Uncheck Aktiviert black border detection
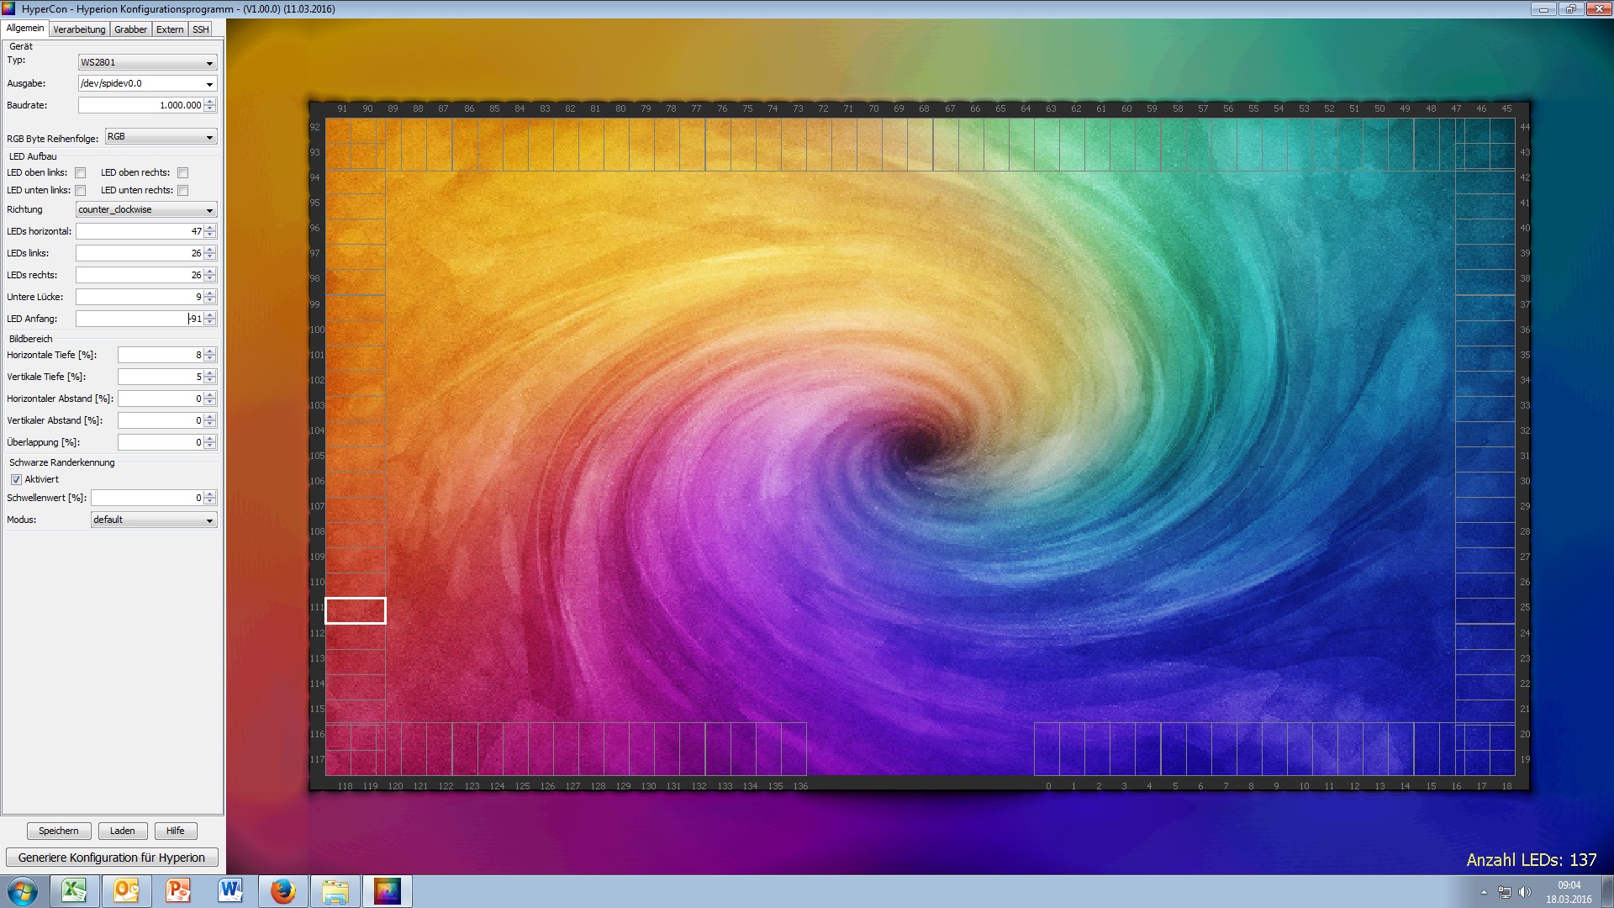This screenshot has height=908, width=1614. click(16, 479)
